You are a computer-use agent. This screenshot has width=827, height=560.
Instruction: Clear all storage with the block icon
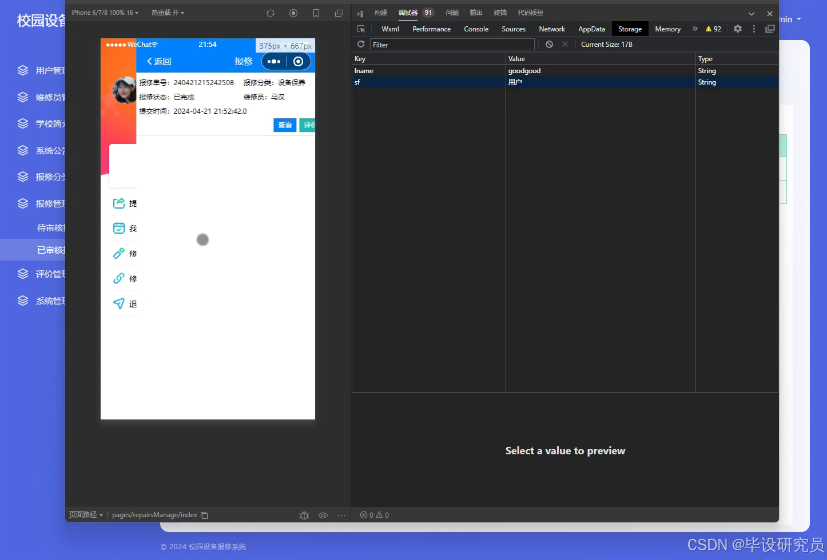pyautogui.click(x=549, y=44)
